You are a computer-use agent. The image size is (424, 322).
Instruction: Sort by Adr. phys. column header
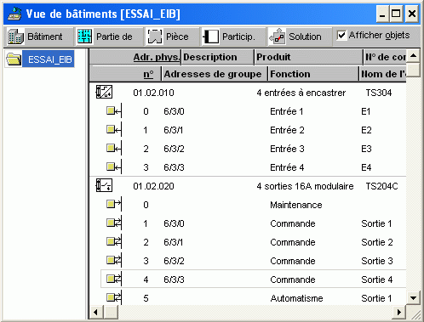coord(157,57)
